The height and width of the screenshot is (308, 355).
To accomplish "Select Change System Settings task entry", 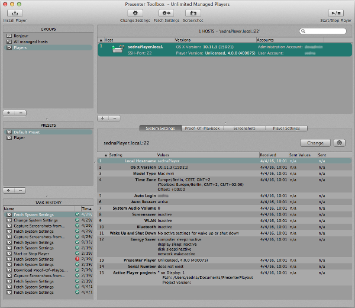I will [x=49, y=220].
